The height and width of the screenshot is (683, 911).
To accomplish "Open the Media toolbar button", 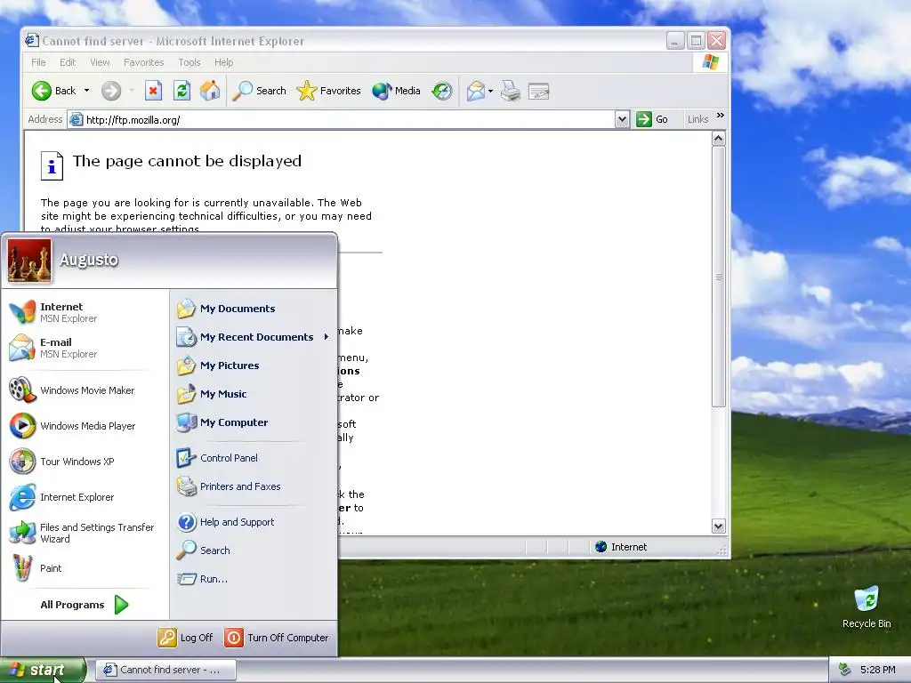I will (396, 91).
